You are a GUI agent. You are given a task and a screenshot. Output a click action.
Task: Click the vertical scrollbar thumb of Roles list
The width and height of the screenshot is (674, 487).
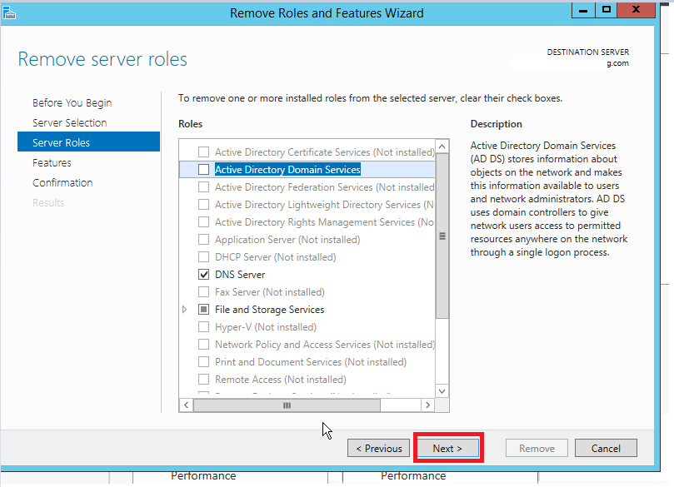442,236
